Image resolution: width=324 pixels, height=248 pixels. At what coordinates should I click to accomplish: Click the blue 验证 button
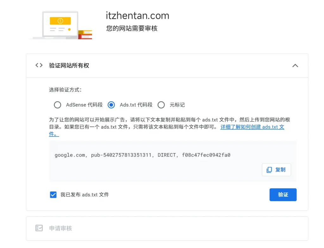pyautogui.click(x=283, y=195)
